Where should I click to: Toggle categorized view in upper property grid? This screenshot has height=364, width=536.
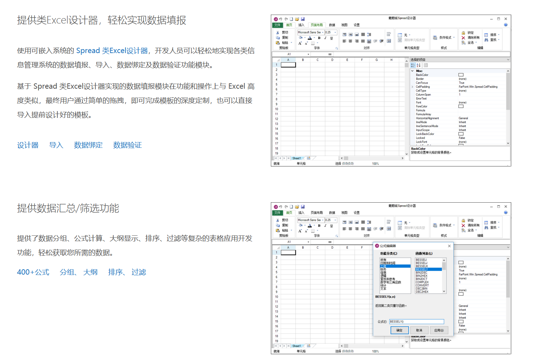click(413, 65)
